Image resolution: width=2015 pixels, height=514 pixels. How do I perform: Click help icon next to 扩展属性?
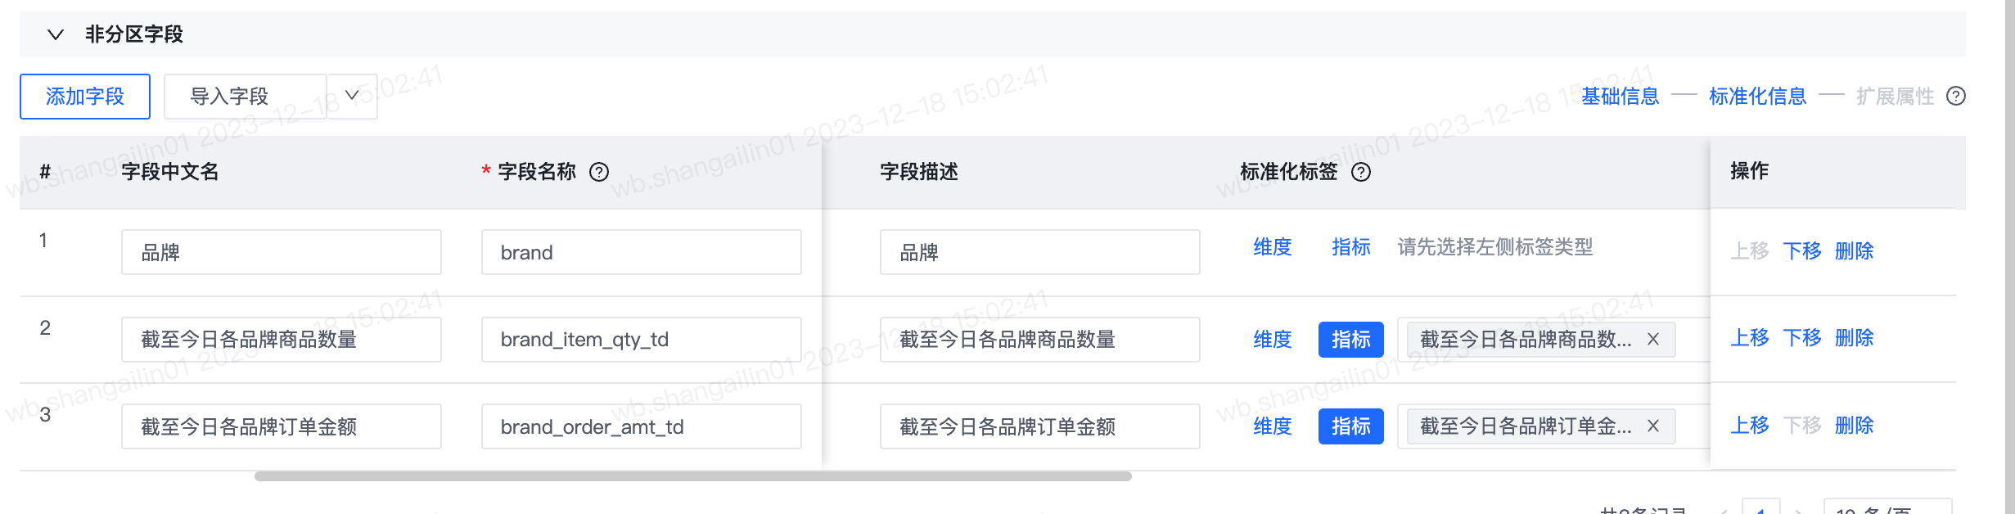1956,97
